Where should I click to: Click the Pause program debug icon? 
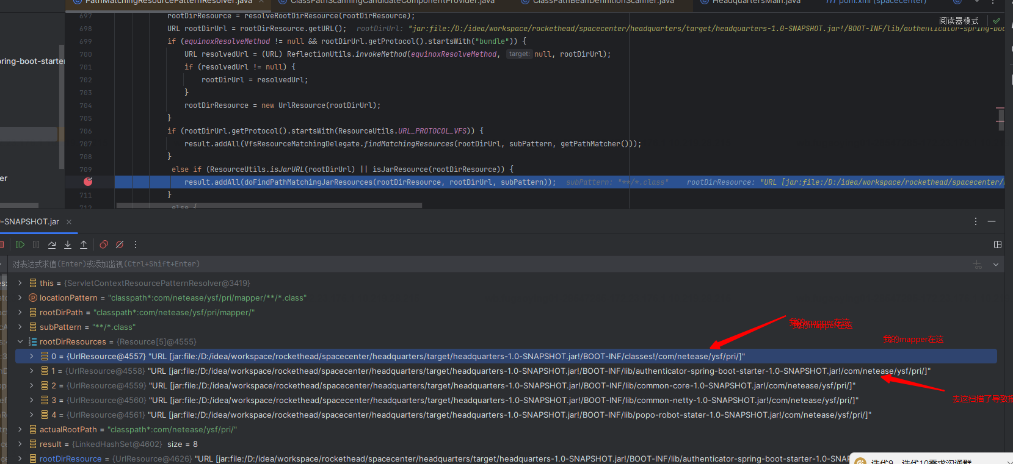[36, 244]
